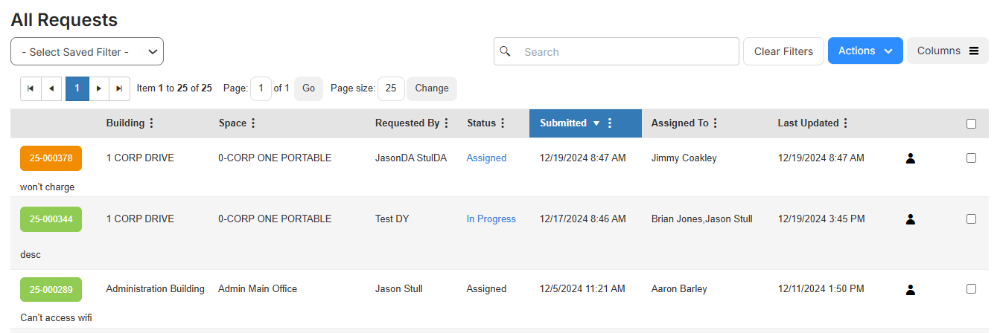This screenshot has height=333, width=1000.
Task: Go to the previous page arrow
Action: (51, 88)
